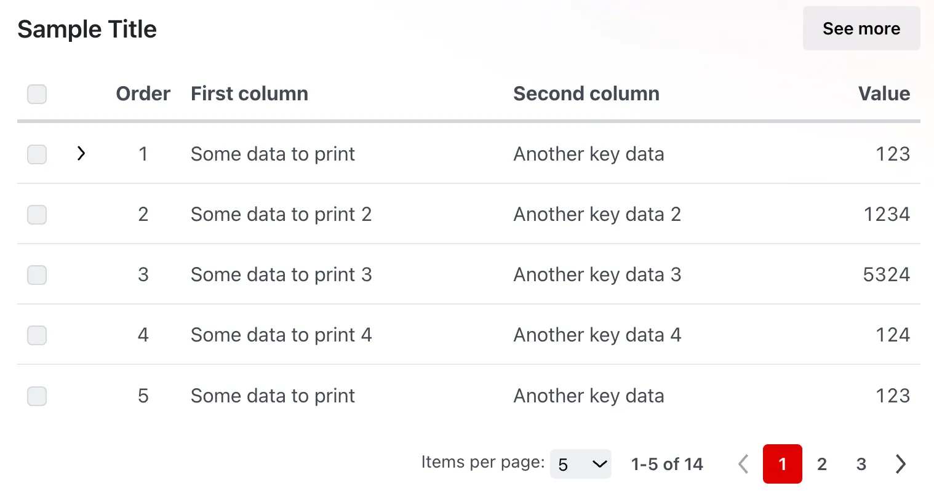Toggle the select-all header checkbox
This screenshot has height=491, width=934.
[x=37, y=94]
